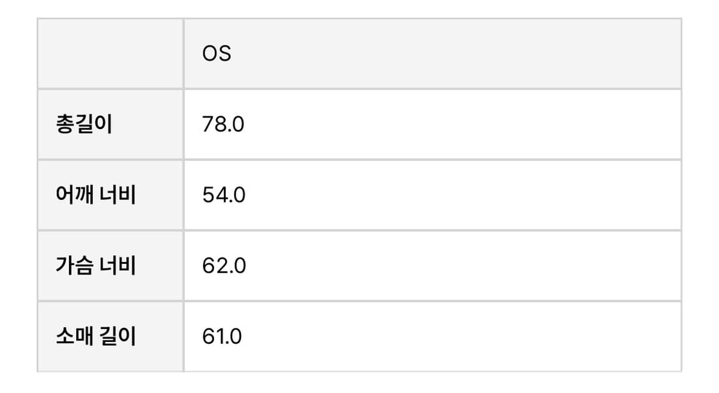This screenshot has width=719, height=393.
Task: Click the 62.0 chest width value
Action: 224,265
